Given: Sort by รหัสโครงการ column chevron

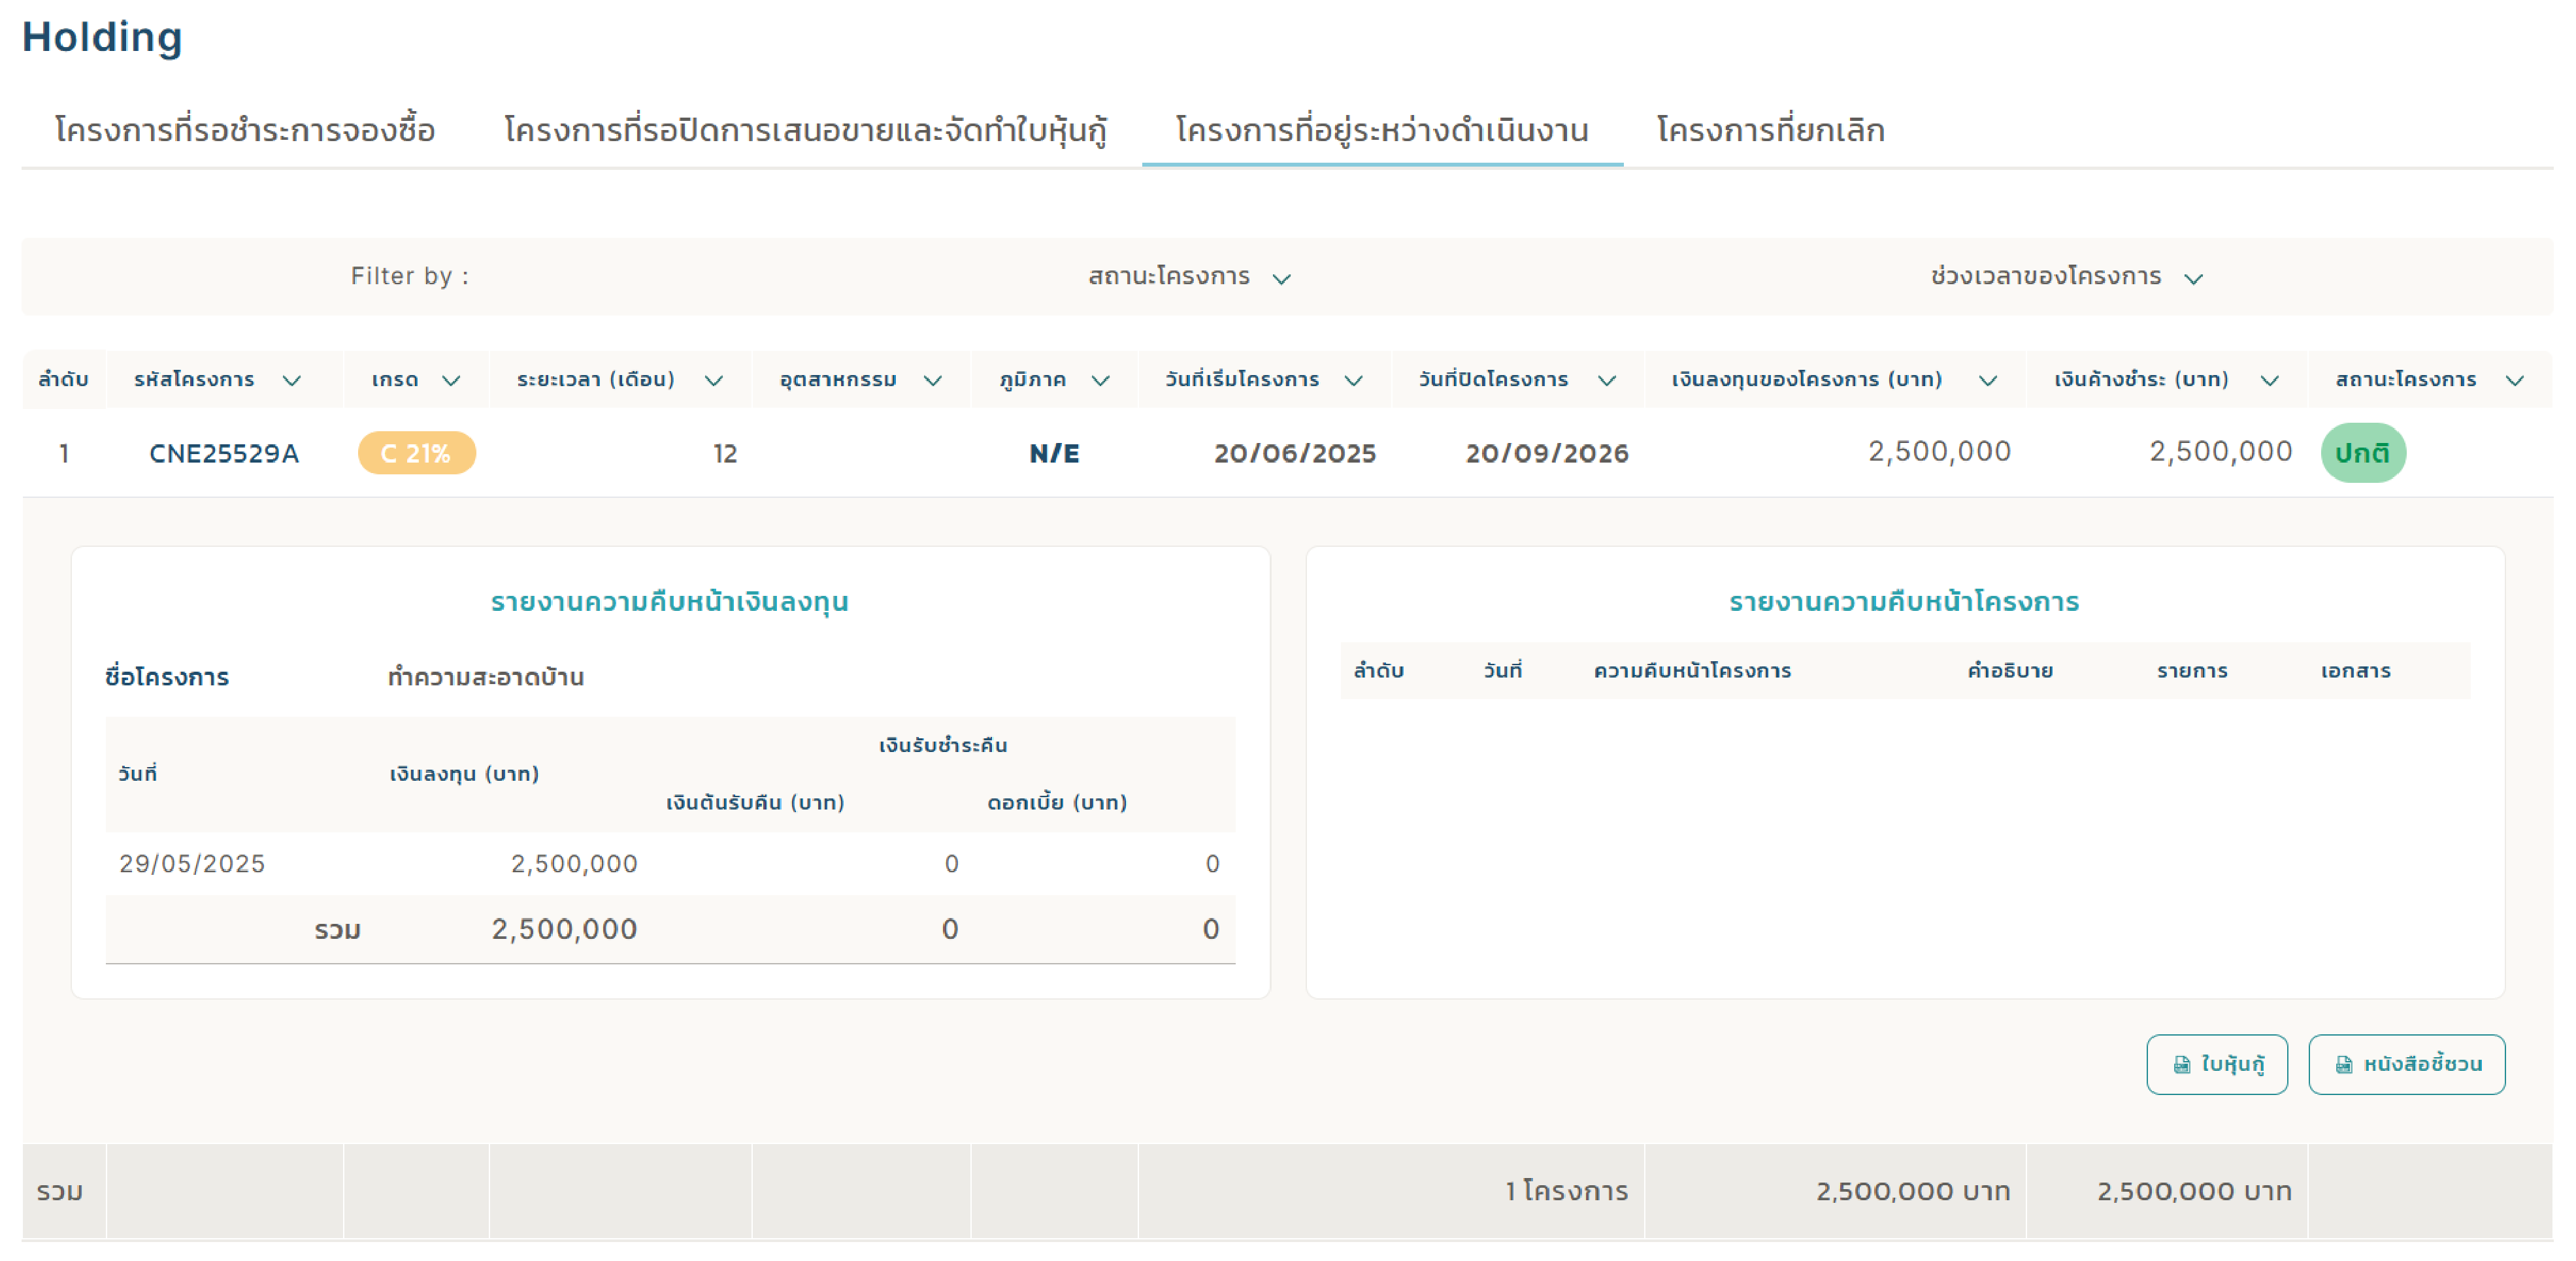Looking at the screenshot, I should [x=292, y=381].
